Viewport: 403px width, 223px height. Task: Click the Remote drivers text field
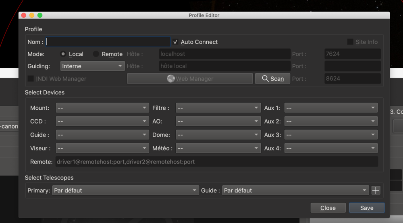coord(216,162)
